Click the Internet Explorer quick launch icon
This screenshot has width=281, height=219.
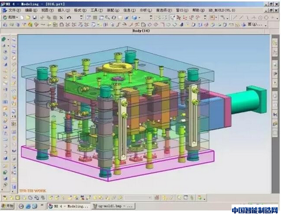(28, 206)
